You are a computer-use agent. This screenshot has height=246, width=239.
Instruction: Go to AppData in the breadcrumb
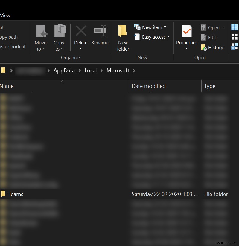(64, 71)
